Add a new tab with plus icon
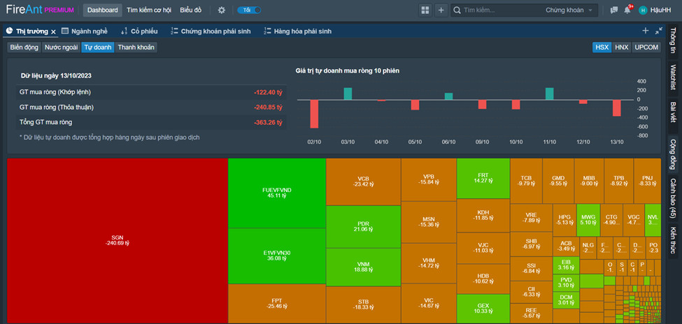 [646, 31]
